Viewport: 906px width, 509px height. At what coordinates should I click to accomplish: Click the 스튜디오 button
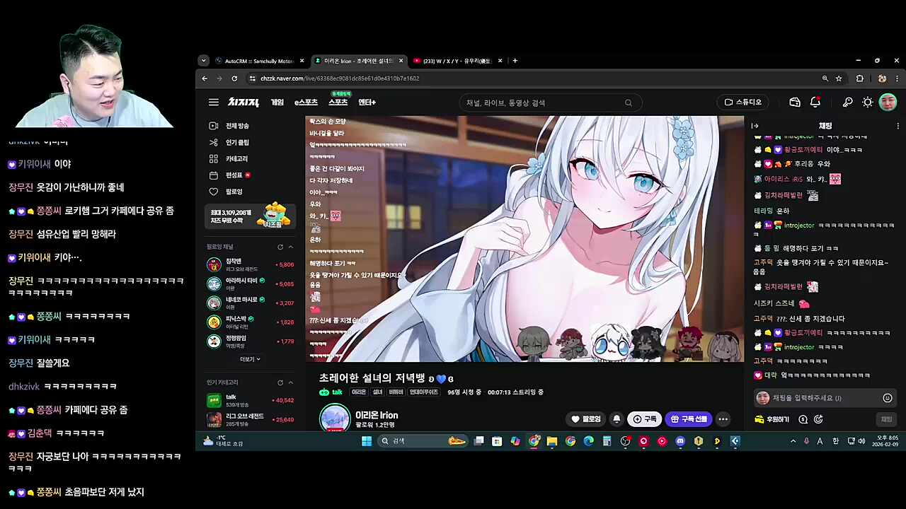click(742, 103)
